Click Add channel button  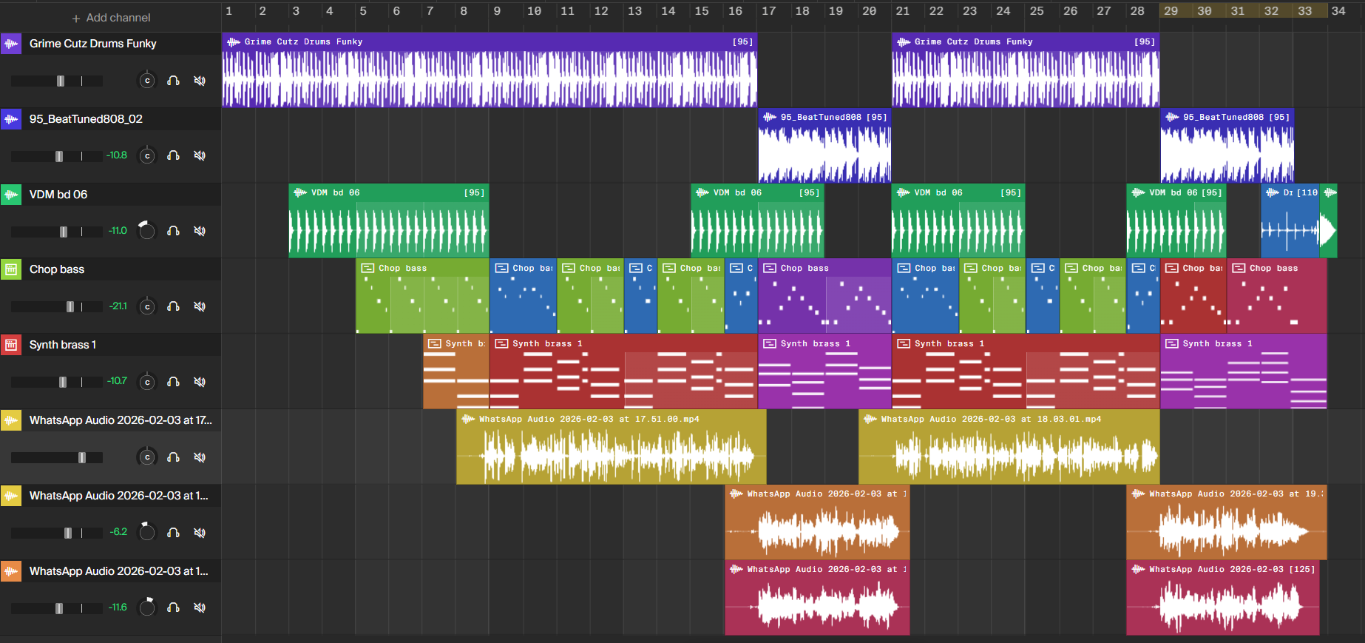click(111, 18)
